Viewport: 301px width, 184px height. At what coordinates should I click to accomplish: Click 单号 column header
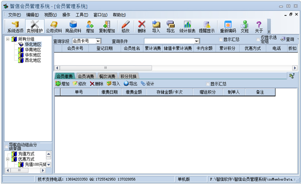coord(79,92)
